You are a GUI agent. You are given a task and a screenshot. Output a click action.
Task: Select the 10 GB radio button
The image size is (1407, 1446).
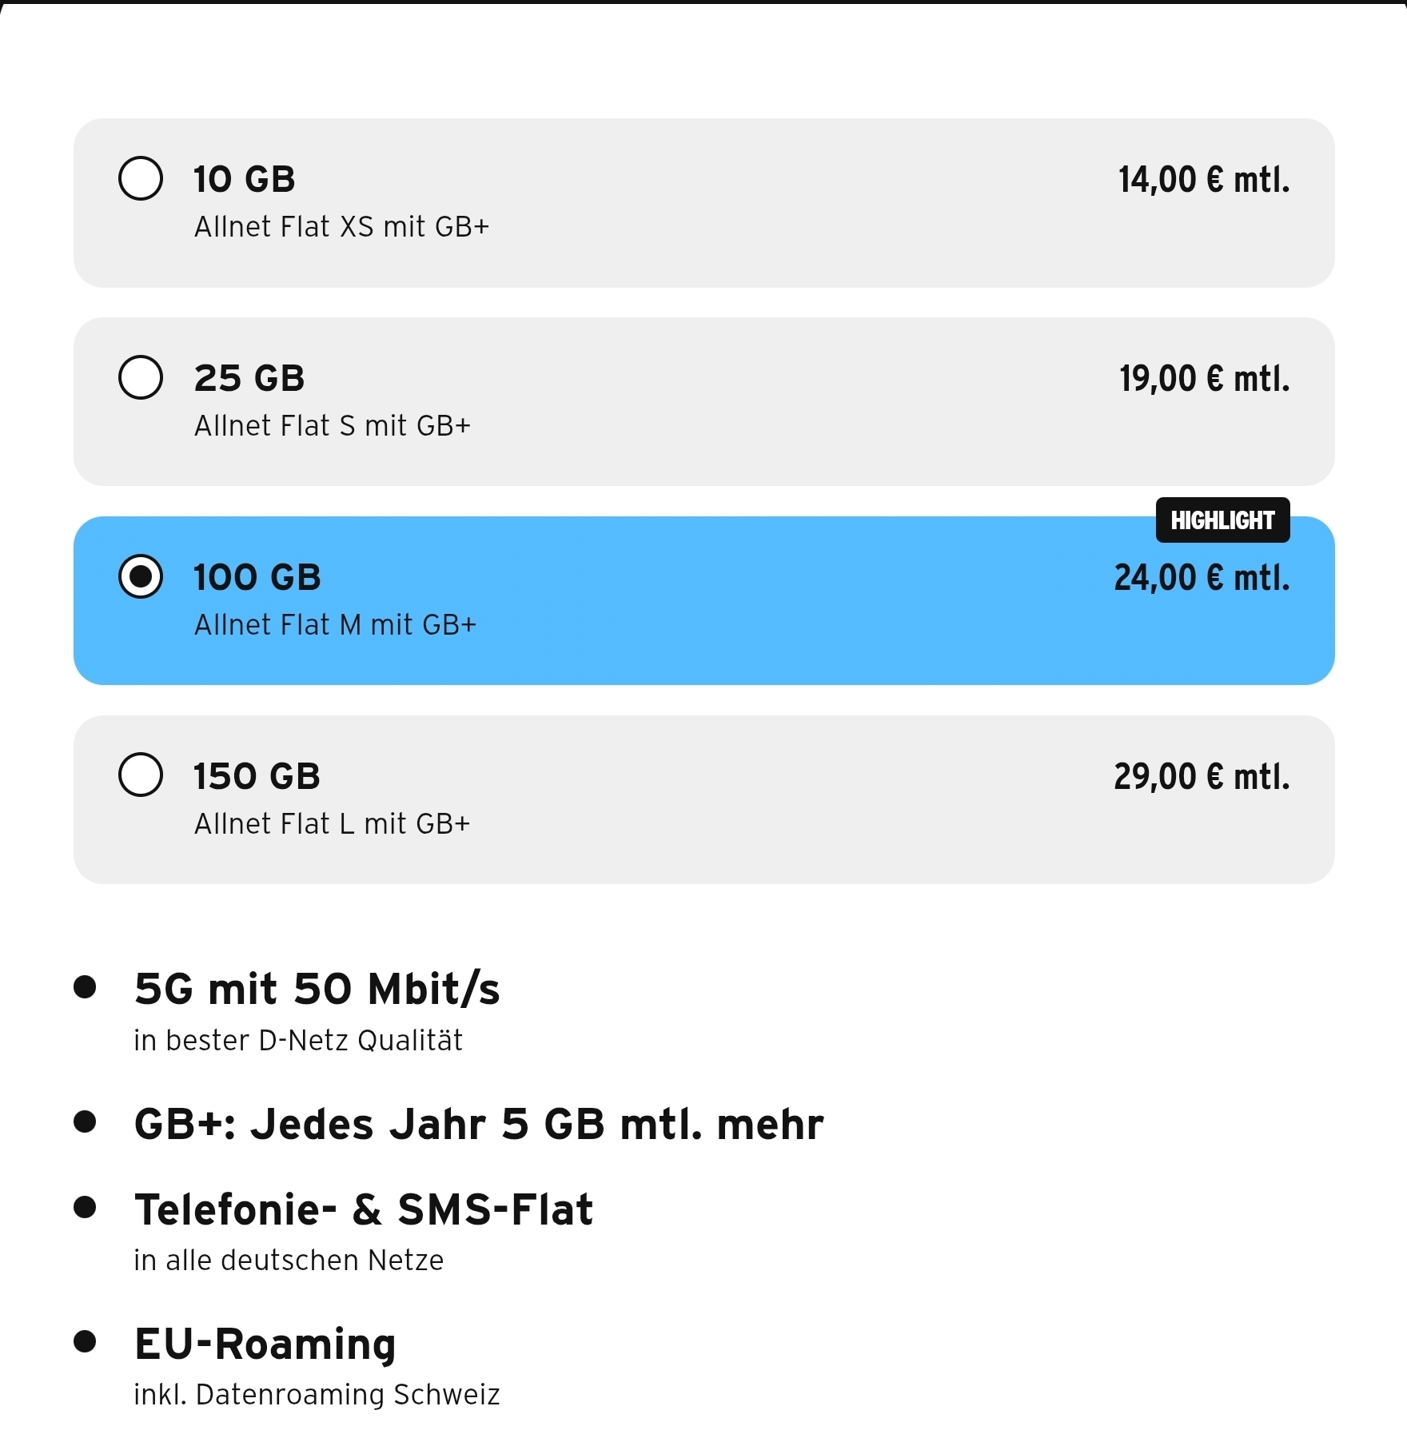(141, 178)
